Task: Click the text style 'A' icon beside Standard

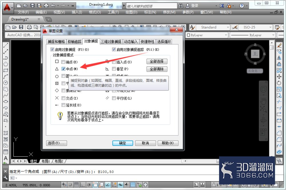Action: tap(192, 27)
